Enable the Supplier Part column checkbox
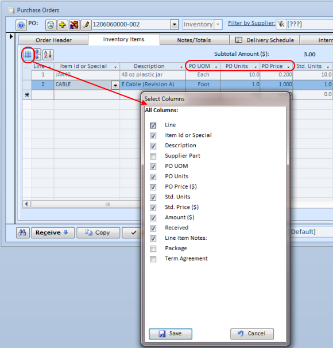This screenshot has height=348, width=333. (x=153, y=156)
